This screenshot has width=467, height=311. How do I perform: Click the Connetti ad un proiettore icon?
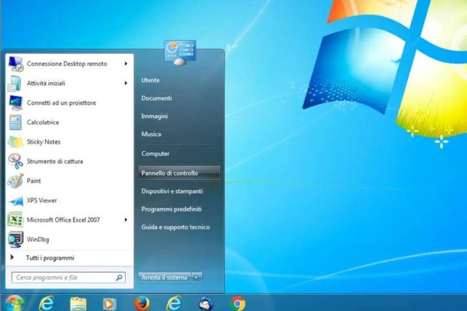tap(16, 103)
